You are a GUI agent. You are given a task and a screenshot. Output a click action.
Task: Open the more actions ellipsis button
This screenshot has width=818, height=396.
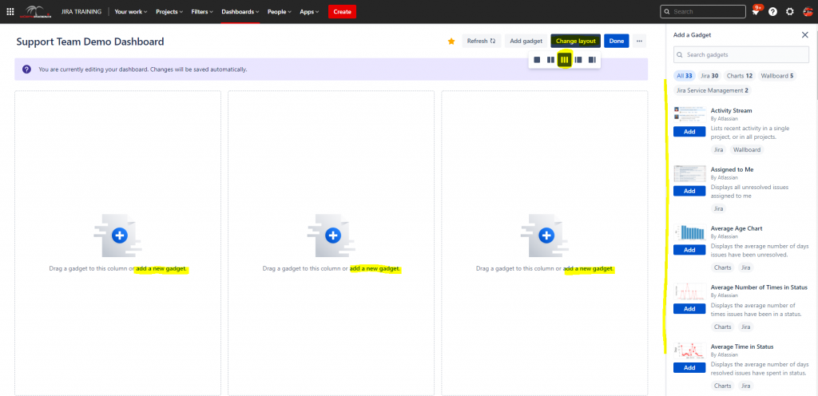click(x=640, y=42)
